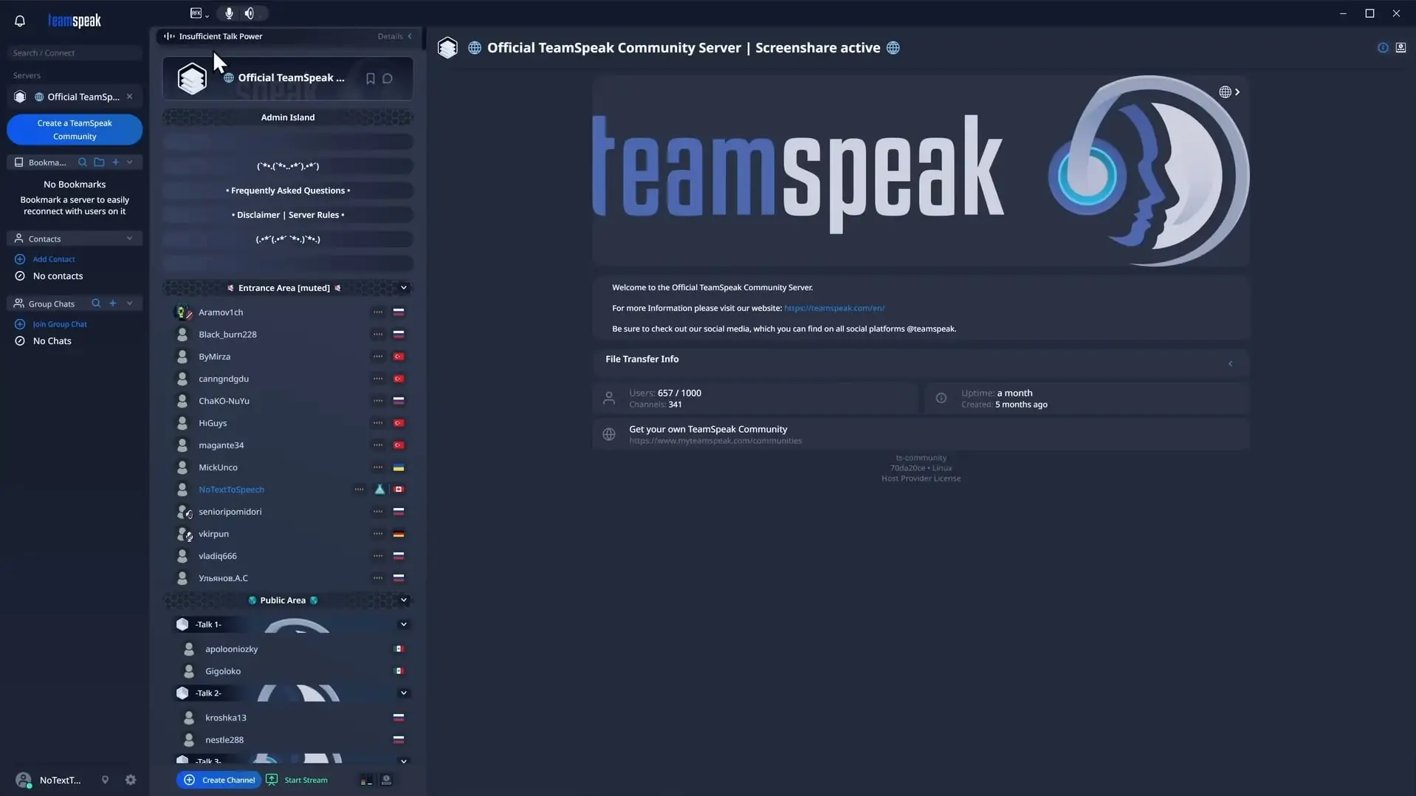Open the notifications bell

[x=20, y=21]
